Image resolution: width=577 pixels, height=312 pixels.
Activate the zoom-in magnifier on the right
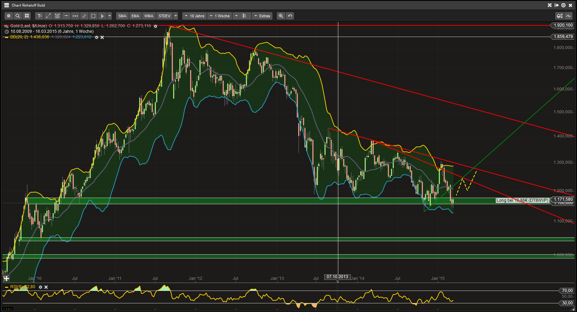click(281, 16)
